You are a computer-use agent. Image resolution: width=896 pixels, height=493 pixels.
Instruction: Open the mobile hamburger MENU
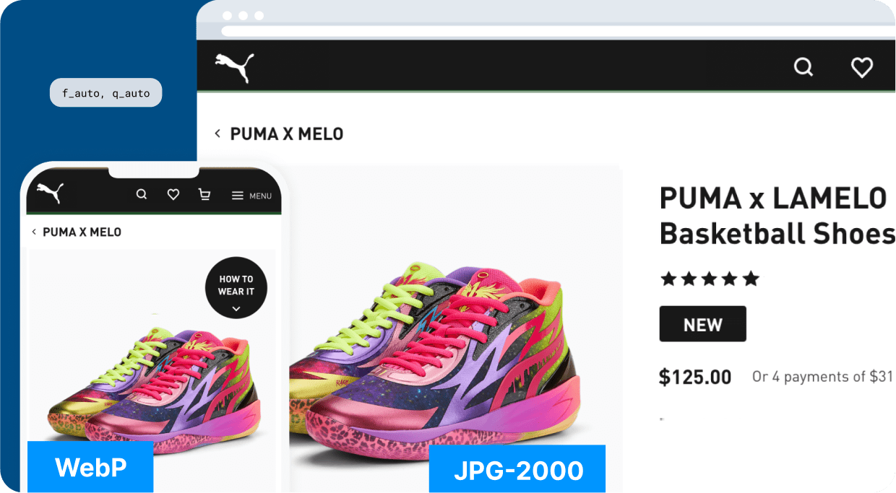click(x=251, y=196)
